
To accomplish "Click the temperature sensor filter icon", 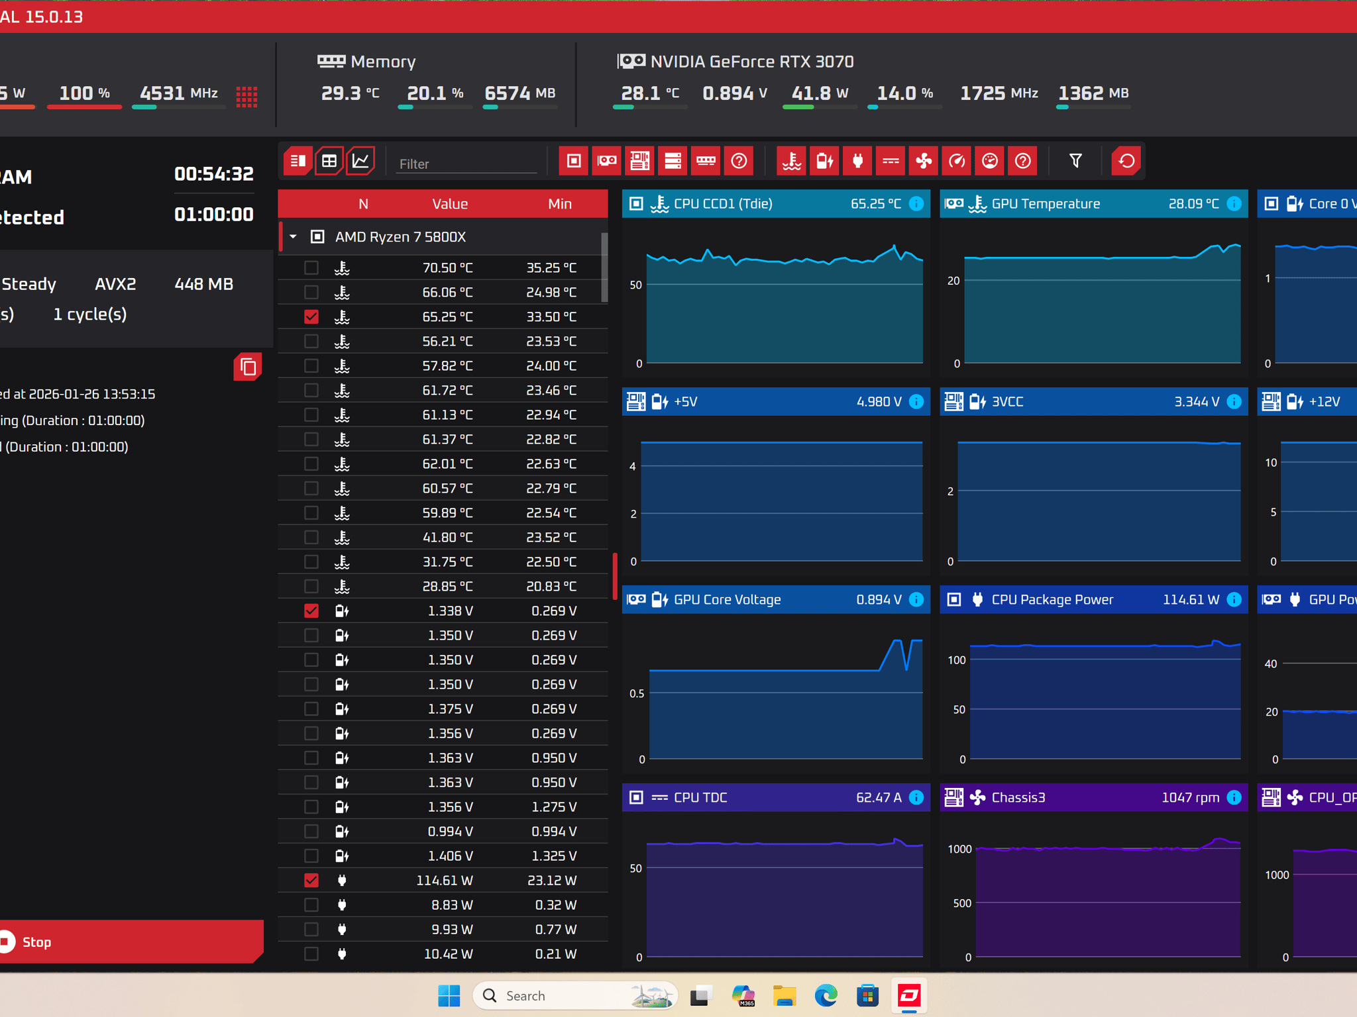I will coord(792,161).
